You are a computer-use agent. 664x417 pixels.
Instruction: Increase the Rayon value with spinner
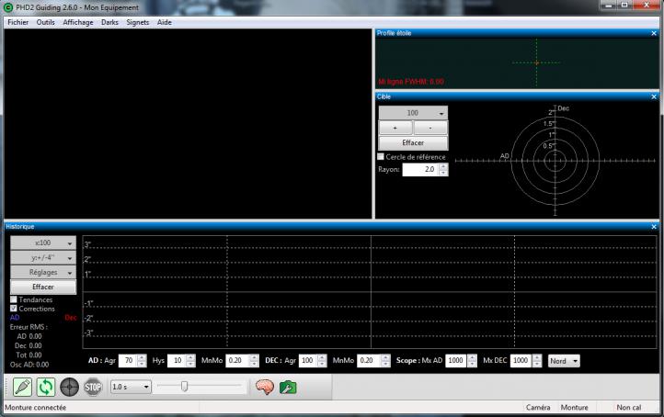443,166
